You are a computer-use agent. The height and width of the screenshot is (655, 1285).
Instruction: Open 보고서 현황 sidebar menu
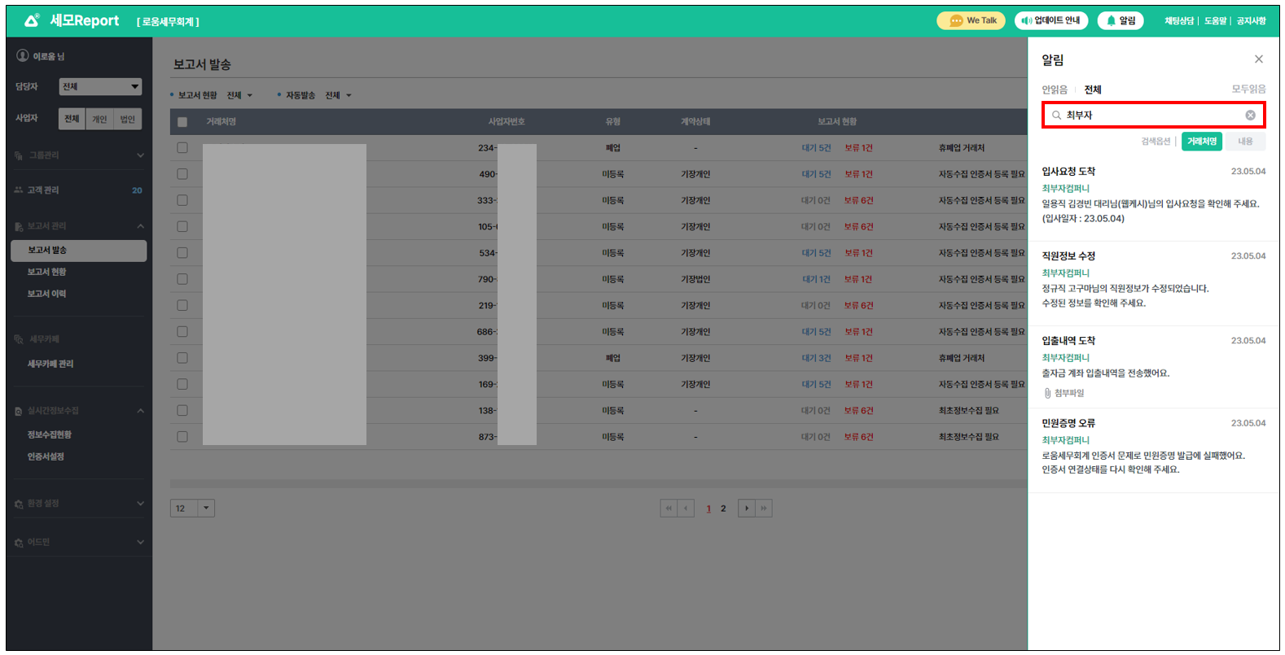click(47, 272)
